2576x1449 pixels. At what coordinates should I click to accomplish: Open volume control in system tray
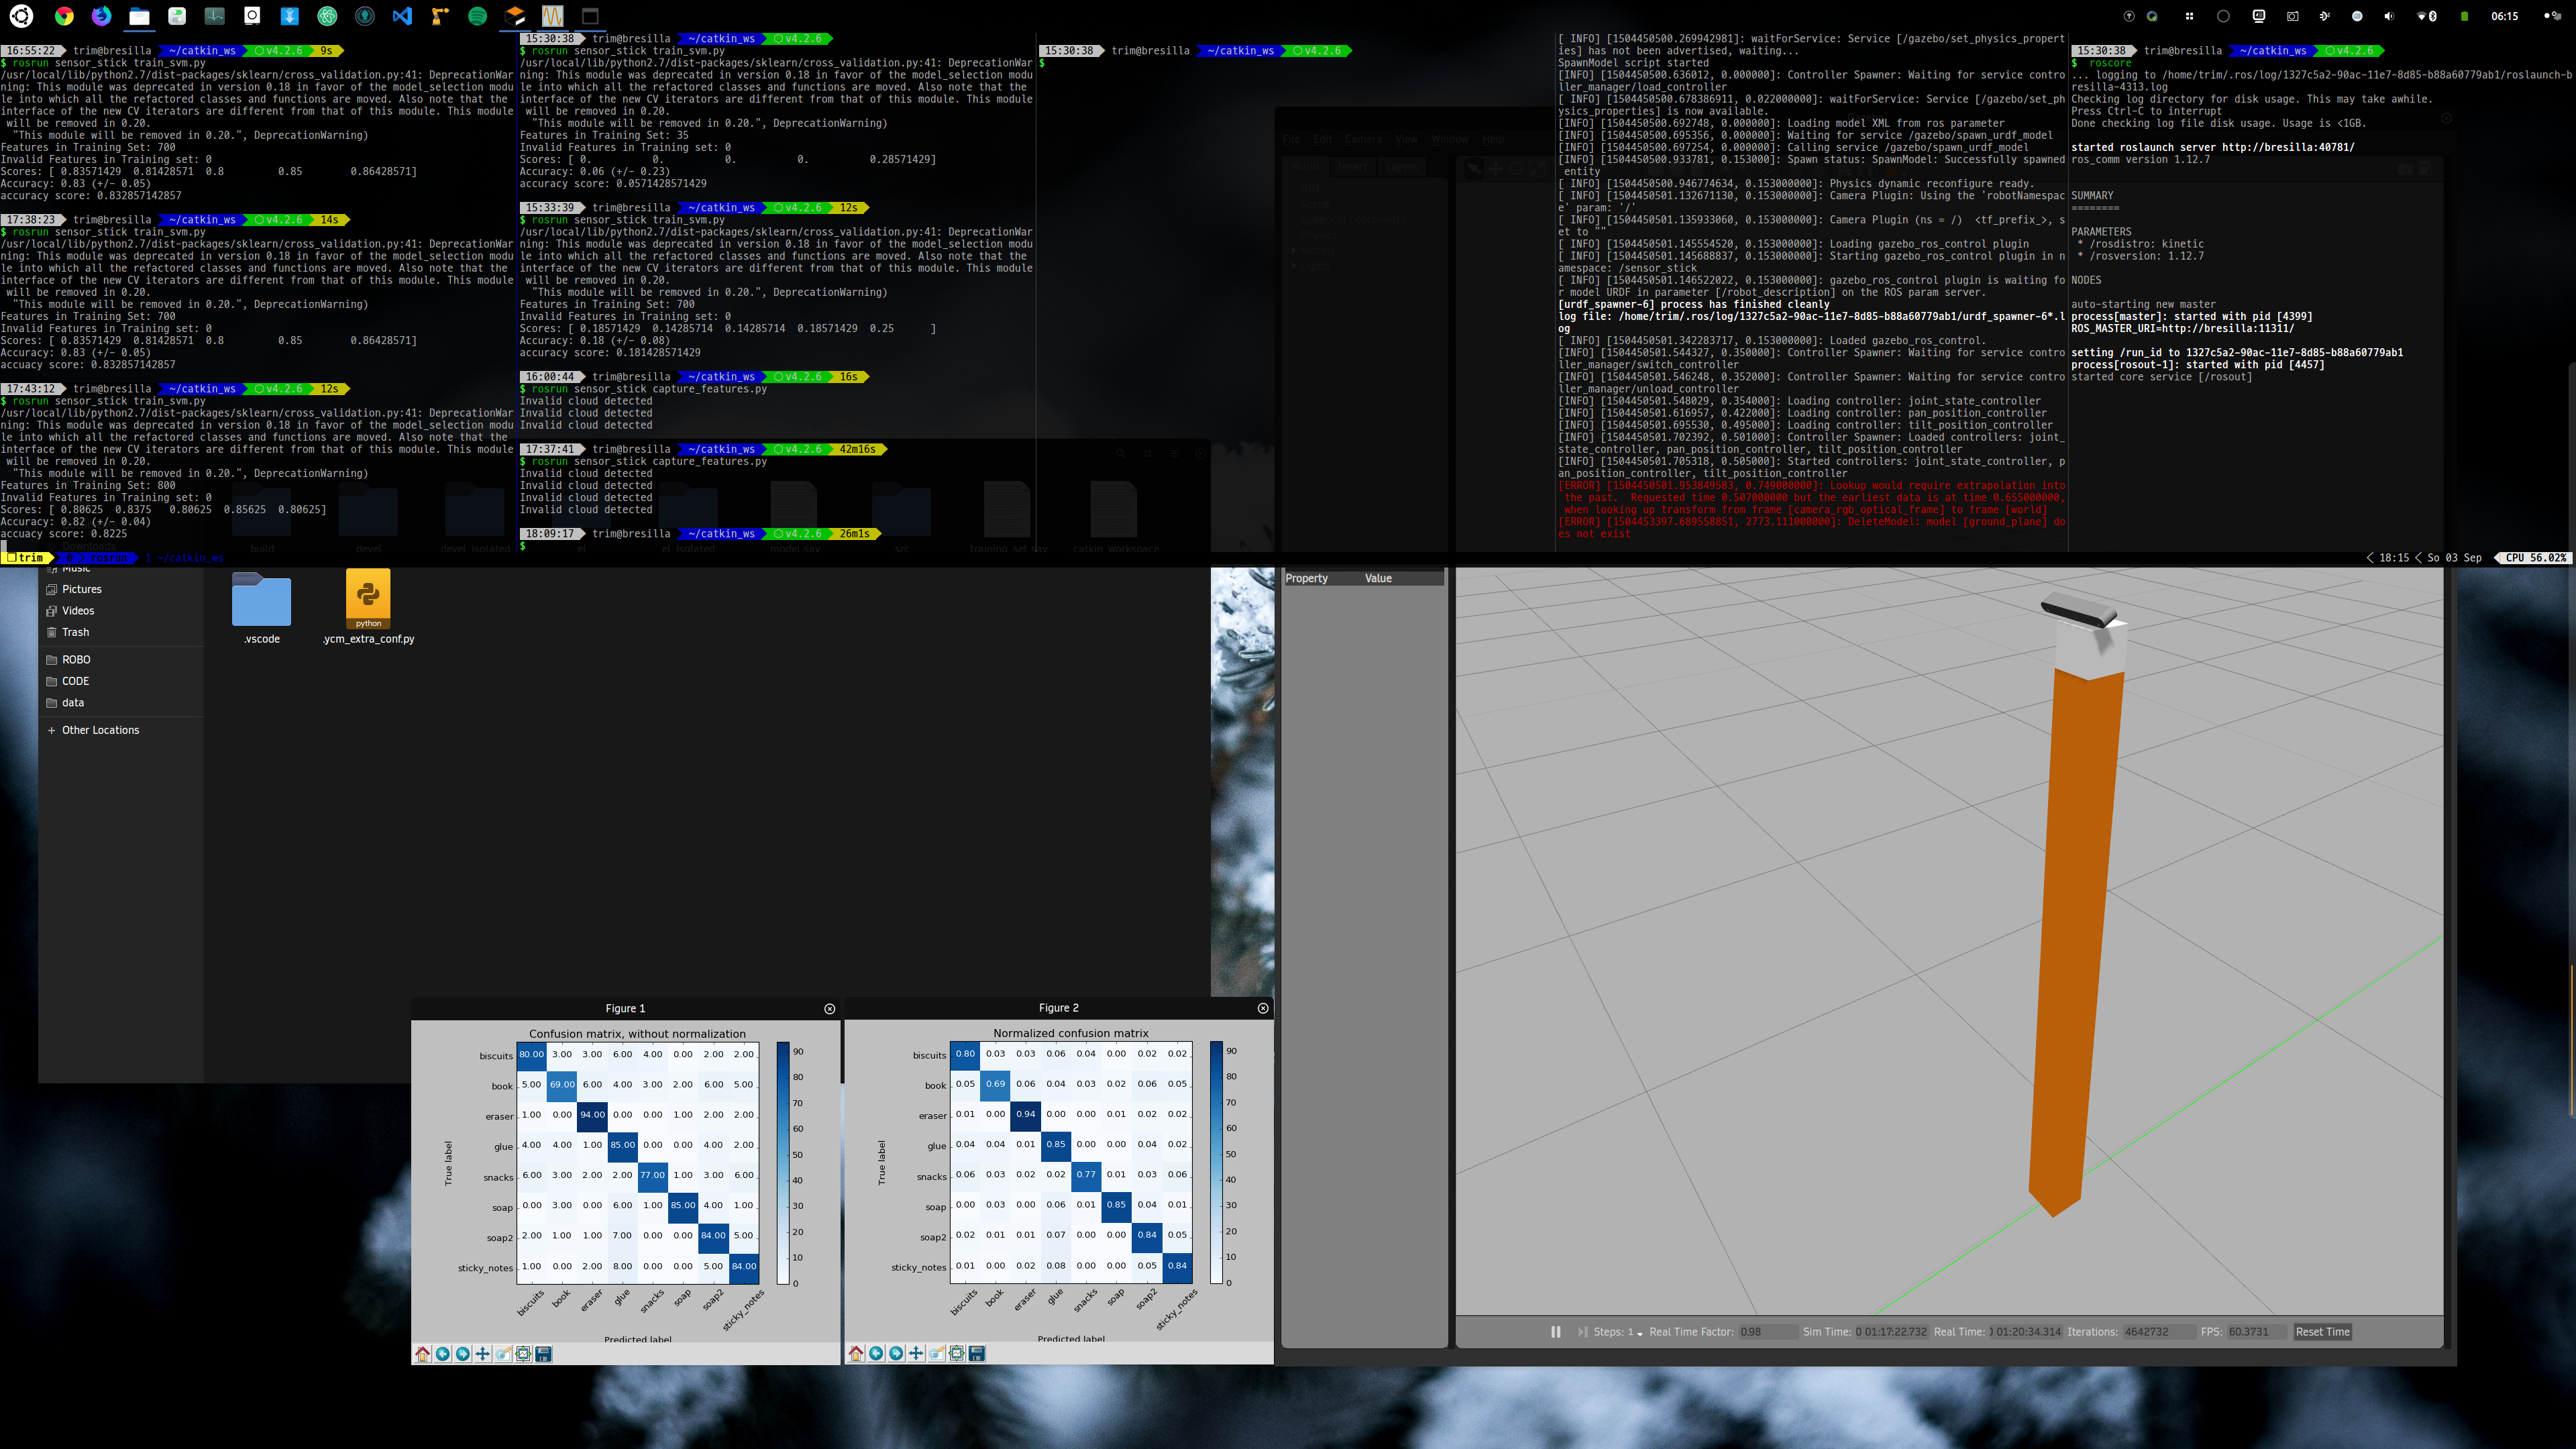[x=2389, y=16]
